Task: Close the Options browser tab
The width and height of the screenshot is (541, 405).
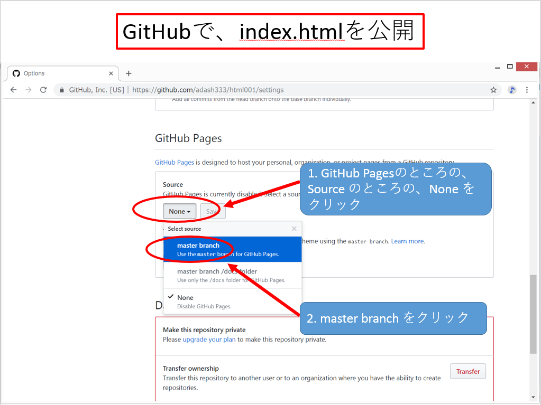Action: click(x=111, y=73)
